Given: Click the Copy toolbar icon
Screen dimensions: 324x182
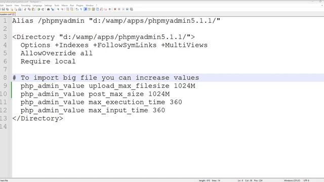Looking at the screenshot, I should [x=29, y=9].
